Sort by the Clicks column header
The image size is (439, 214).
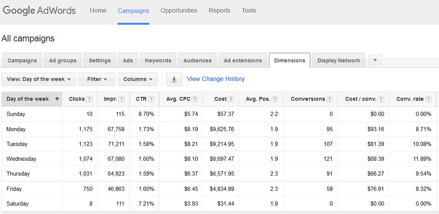pos(77,99)
